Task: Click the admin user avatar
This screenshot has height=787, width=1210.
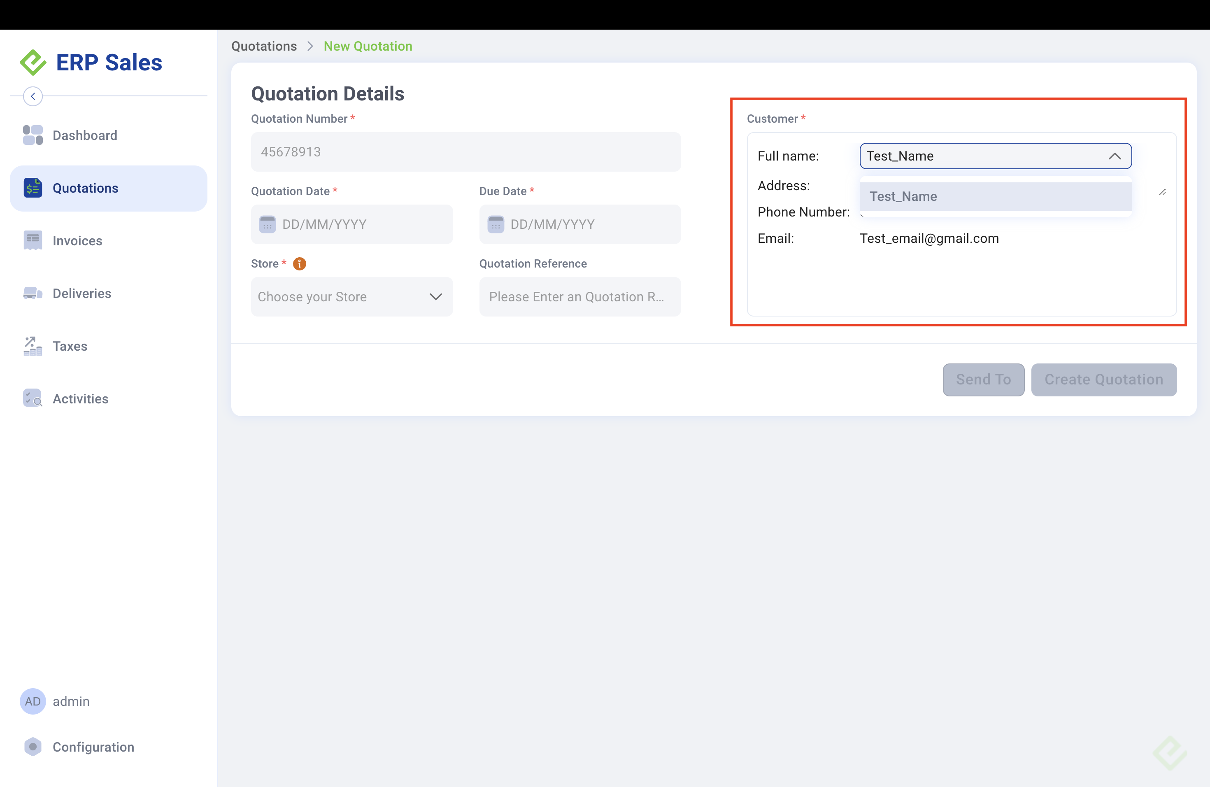Action: [33, 701]
